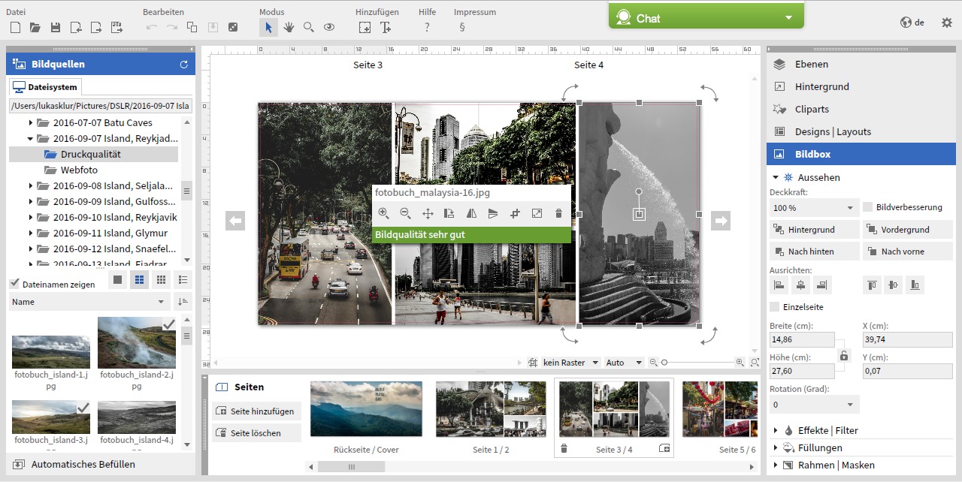This screenshot has height=482, width=962.
Task: Enable the Bildverbesserung checkbox
Action: [868, 207]
